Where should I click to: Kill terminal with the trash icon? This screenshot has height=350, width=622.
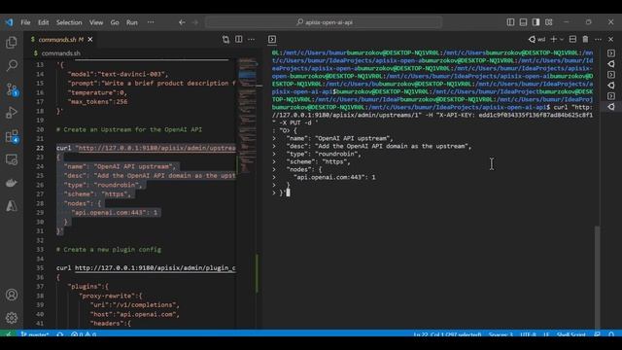tap(585, 39)
